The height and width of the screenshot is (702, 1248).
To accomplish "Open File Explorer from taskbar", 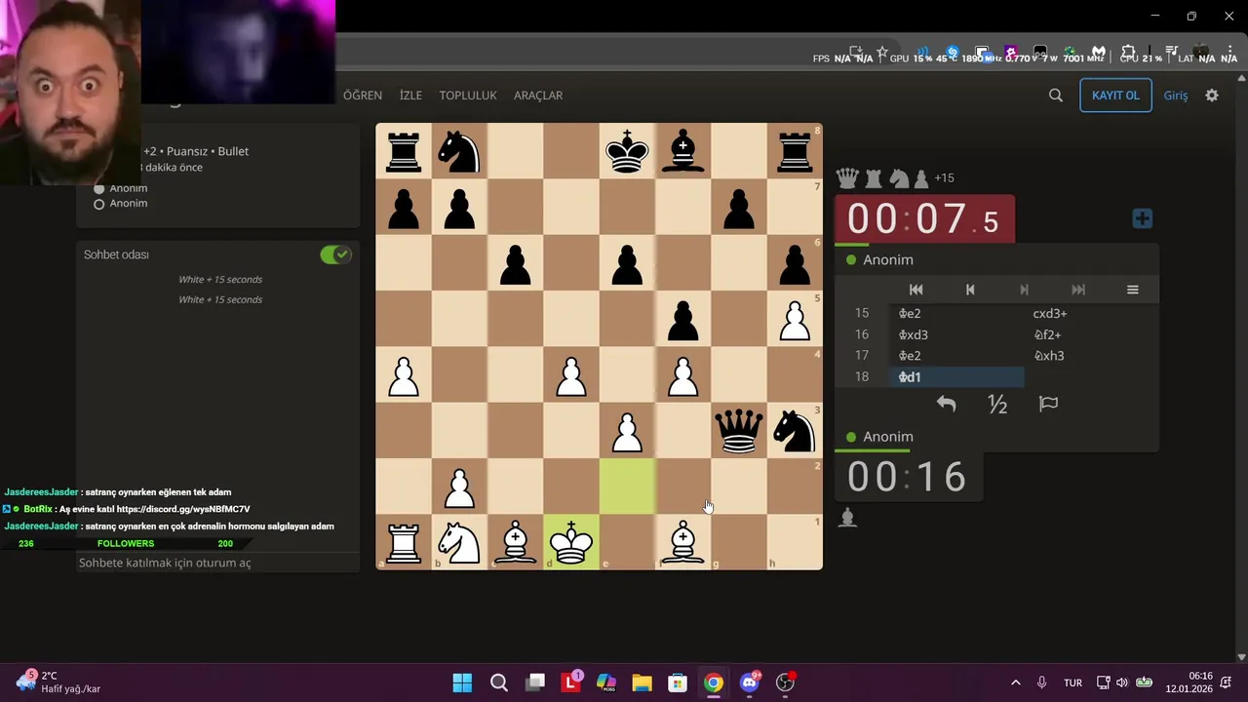I will [642, 682].
